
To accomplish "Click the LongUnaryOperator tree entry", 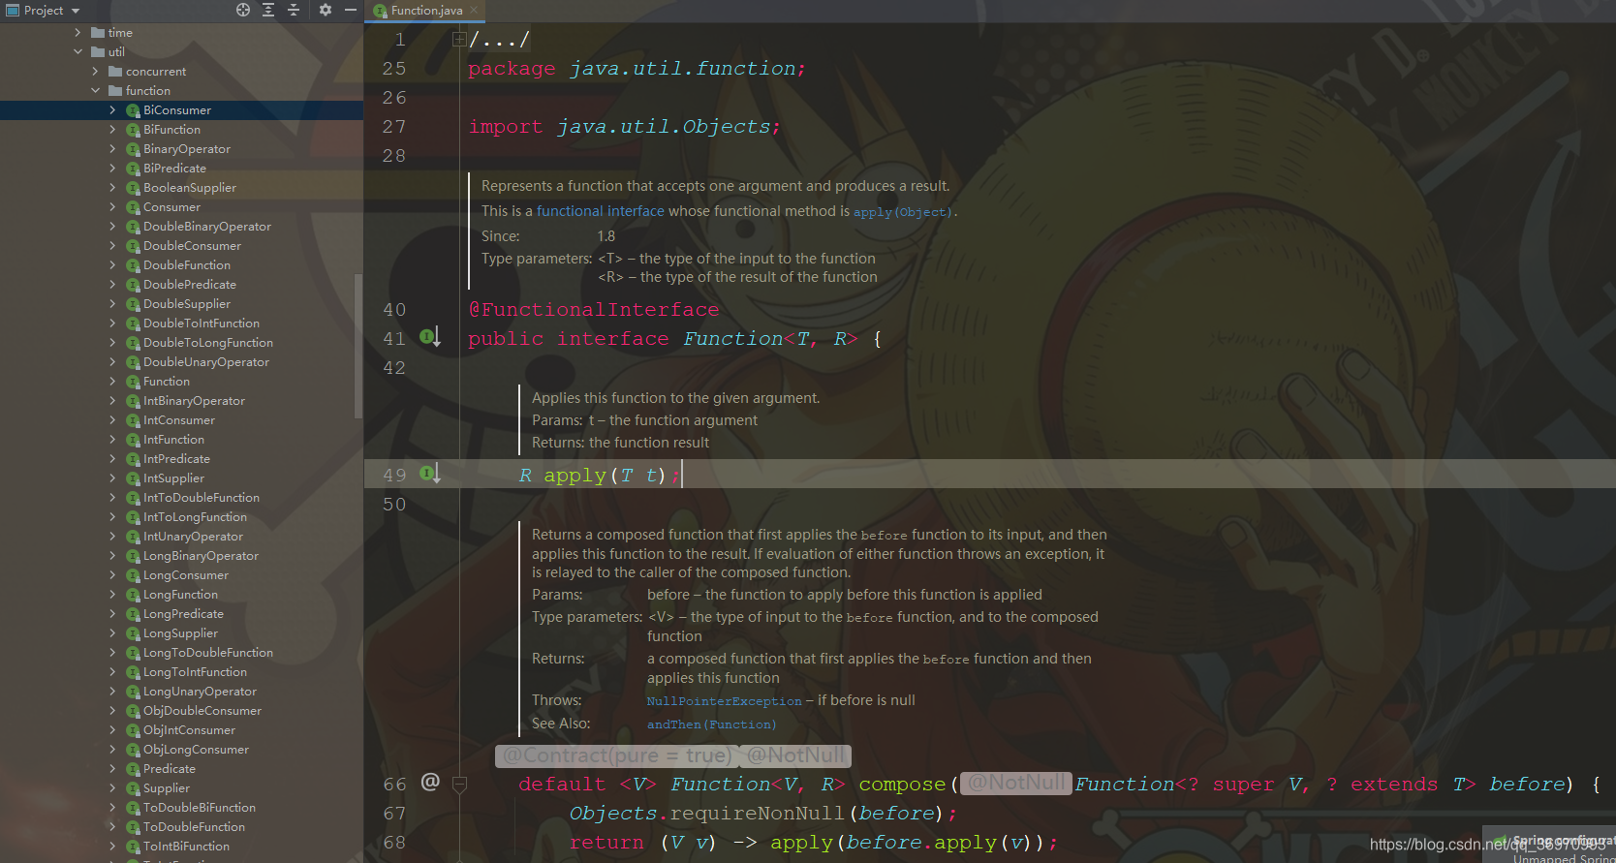I will [200, 692].
